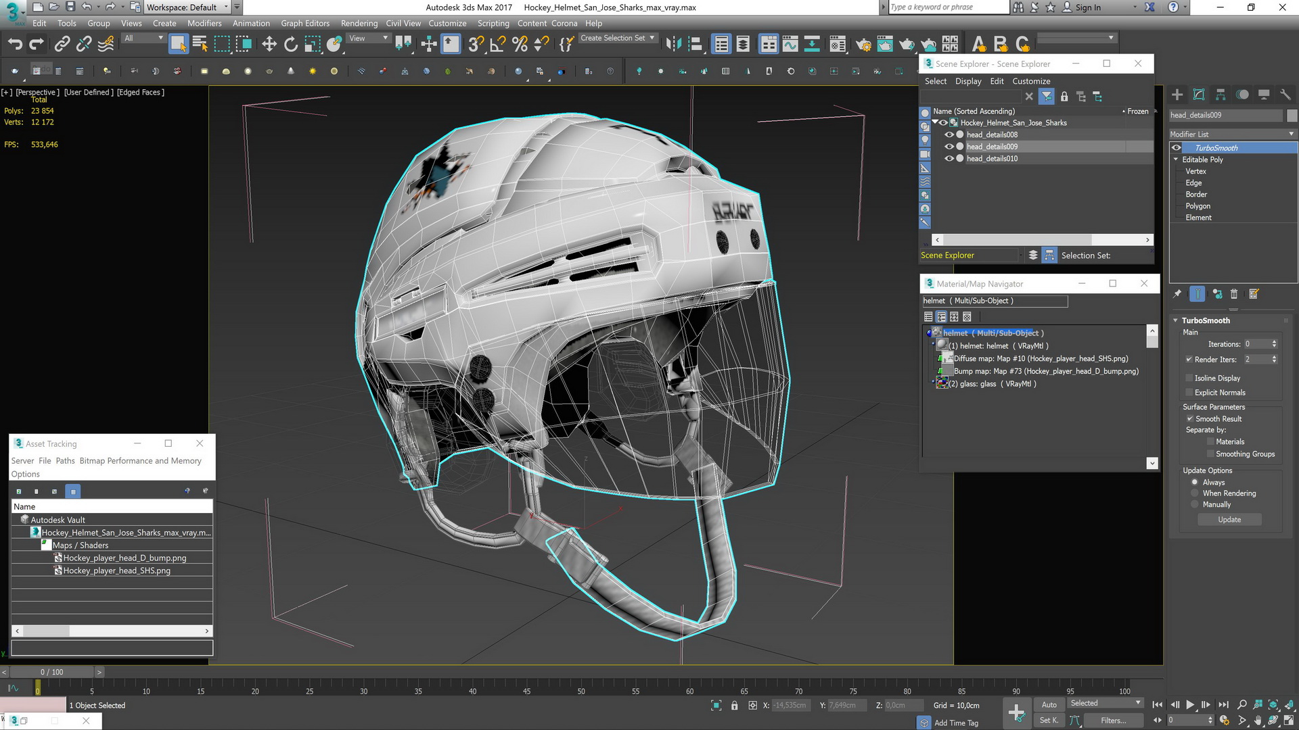Viewport: 1299px width, 730px height.
Task: Select the Undo arrow icon
Action: click(x=15, y=45)
